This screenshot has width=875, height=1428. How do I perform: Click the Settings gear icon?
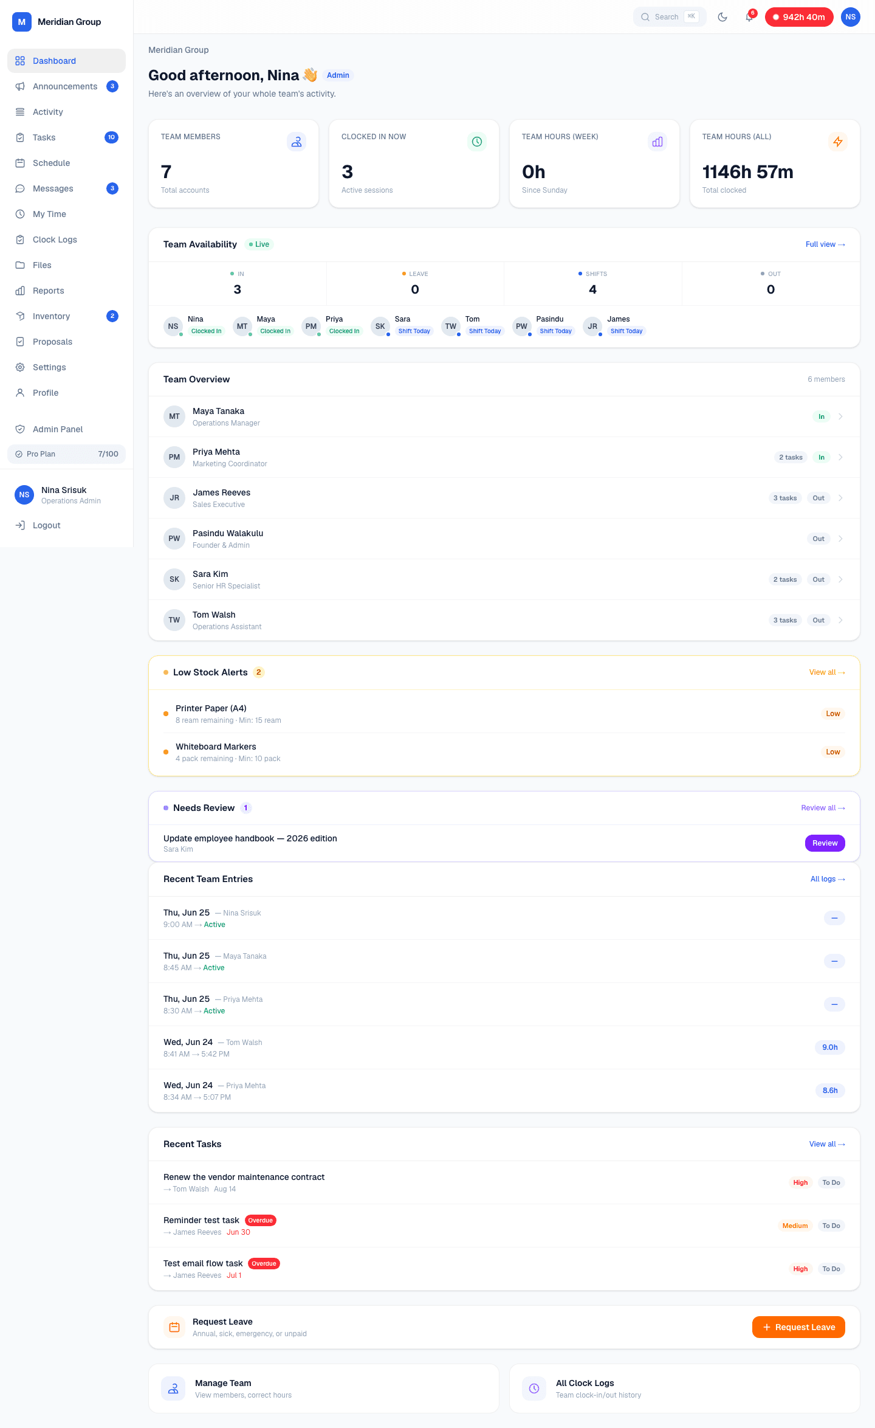click(x=20, y=367)
